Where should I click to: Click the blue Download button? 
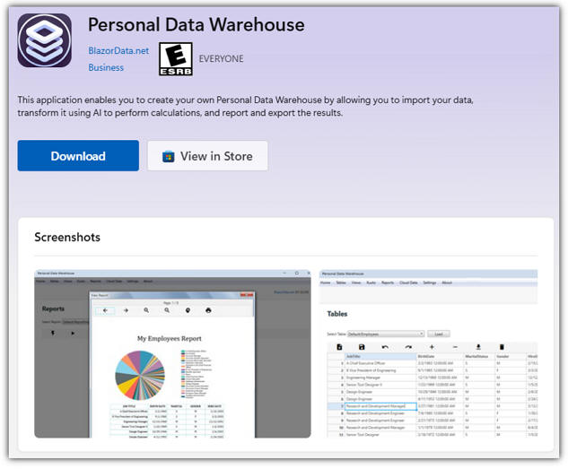[78, 156]
